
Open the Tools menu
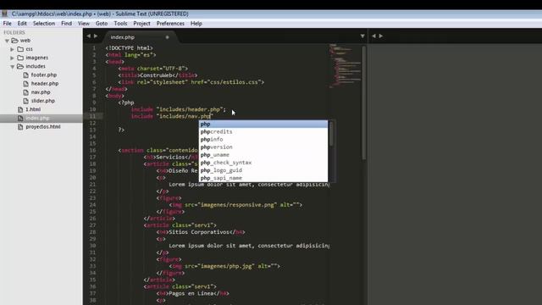tap(120, 24)
